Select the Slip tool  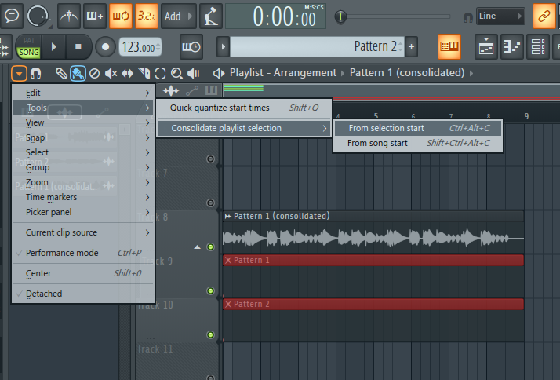[128, 74]
